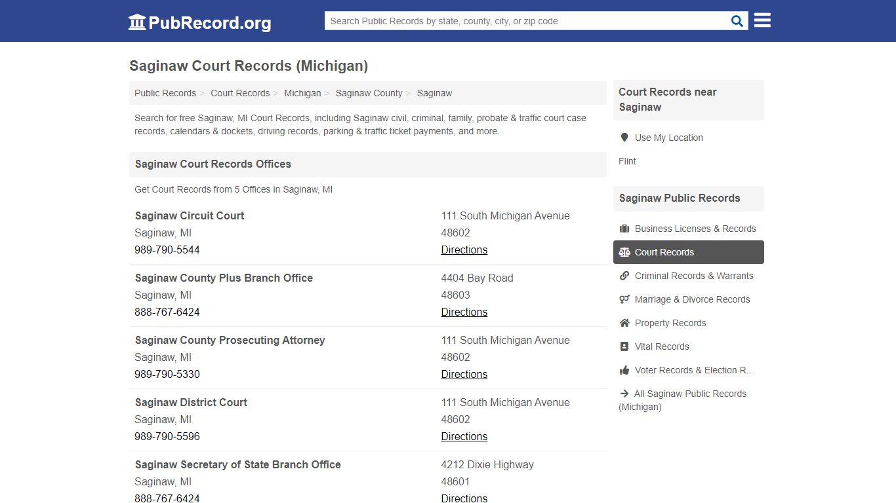Get Directions to Saginaw Circuit Court

[x=464, y=250]
